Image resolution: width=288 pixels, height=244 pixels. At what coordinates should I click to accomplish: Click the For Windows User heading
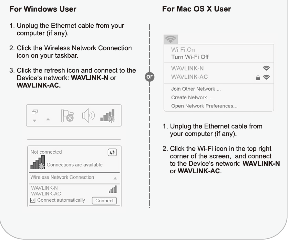(43, 9)
